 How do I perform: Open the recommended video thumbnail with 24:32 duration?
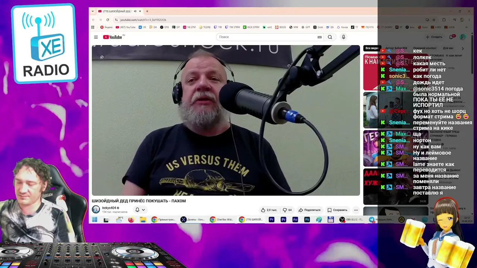[x=395, y=186]
